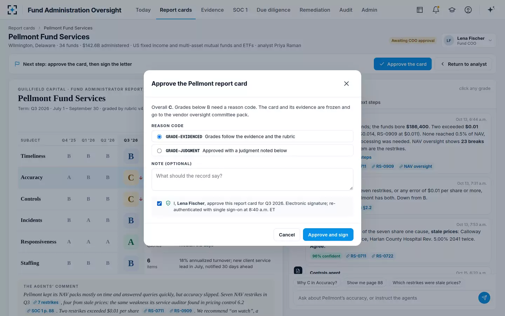Open the sparkle AI assistant icon
Image resolution: width=505 pixels, height=316 pixels.
491,9
